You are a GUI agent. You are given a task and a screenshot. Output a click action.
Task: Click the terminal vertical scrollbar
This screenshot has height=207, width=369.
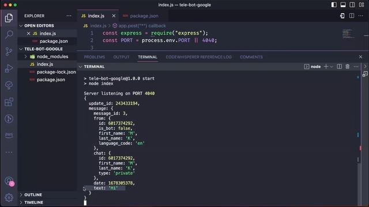point(359,184)
